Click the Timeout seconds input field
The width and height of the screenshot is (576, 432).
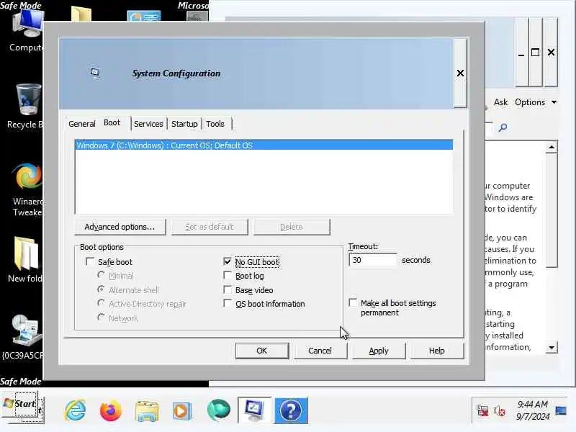tap(373, 260)
